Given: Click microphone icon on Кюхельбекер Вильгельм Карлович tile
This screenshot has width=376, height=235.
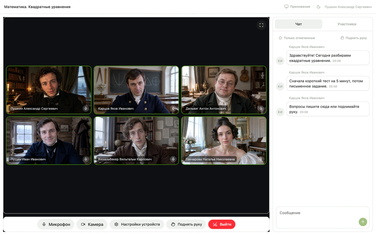Looking at the screenshot, I should 173,159.
